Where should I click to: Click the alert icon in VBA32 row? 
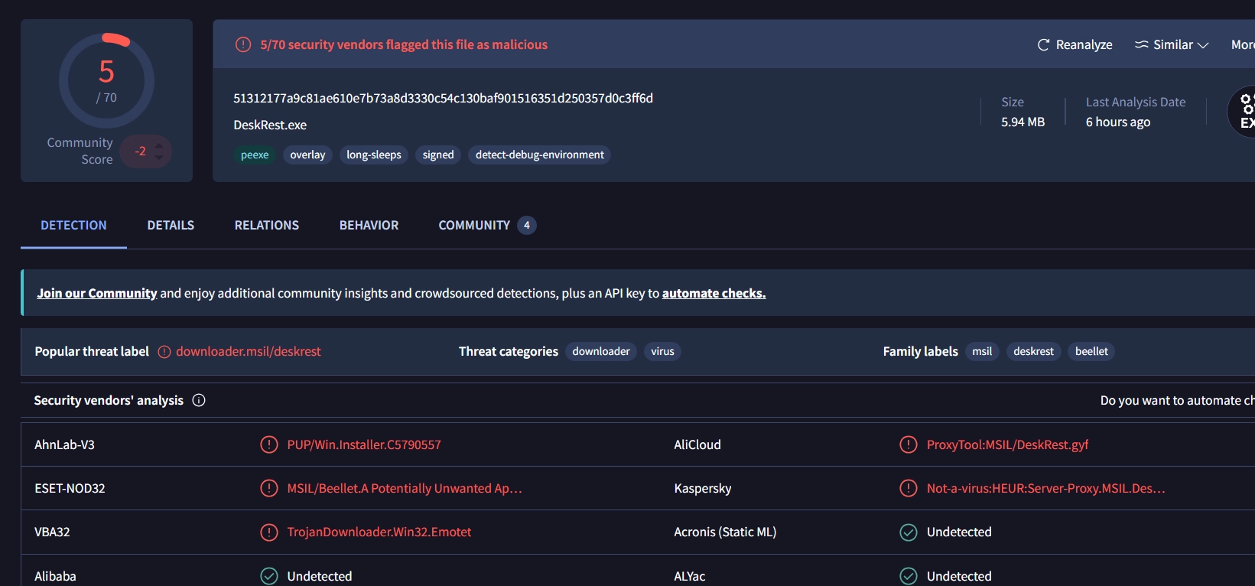(x=269, y=532)
